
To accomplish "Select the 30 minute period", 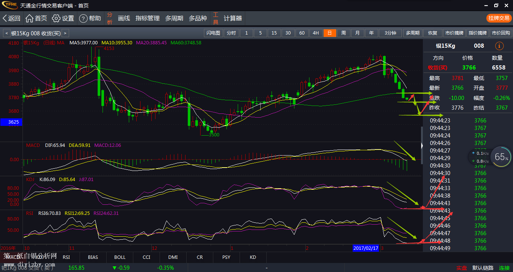I will [x=288, y=33].
